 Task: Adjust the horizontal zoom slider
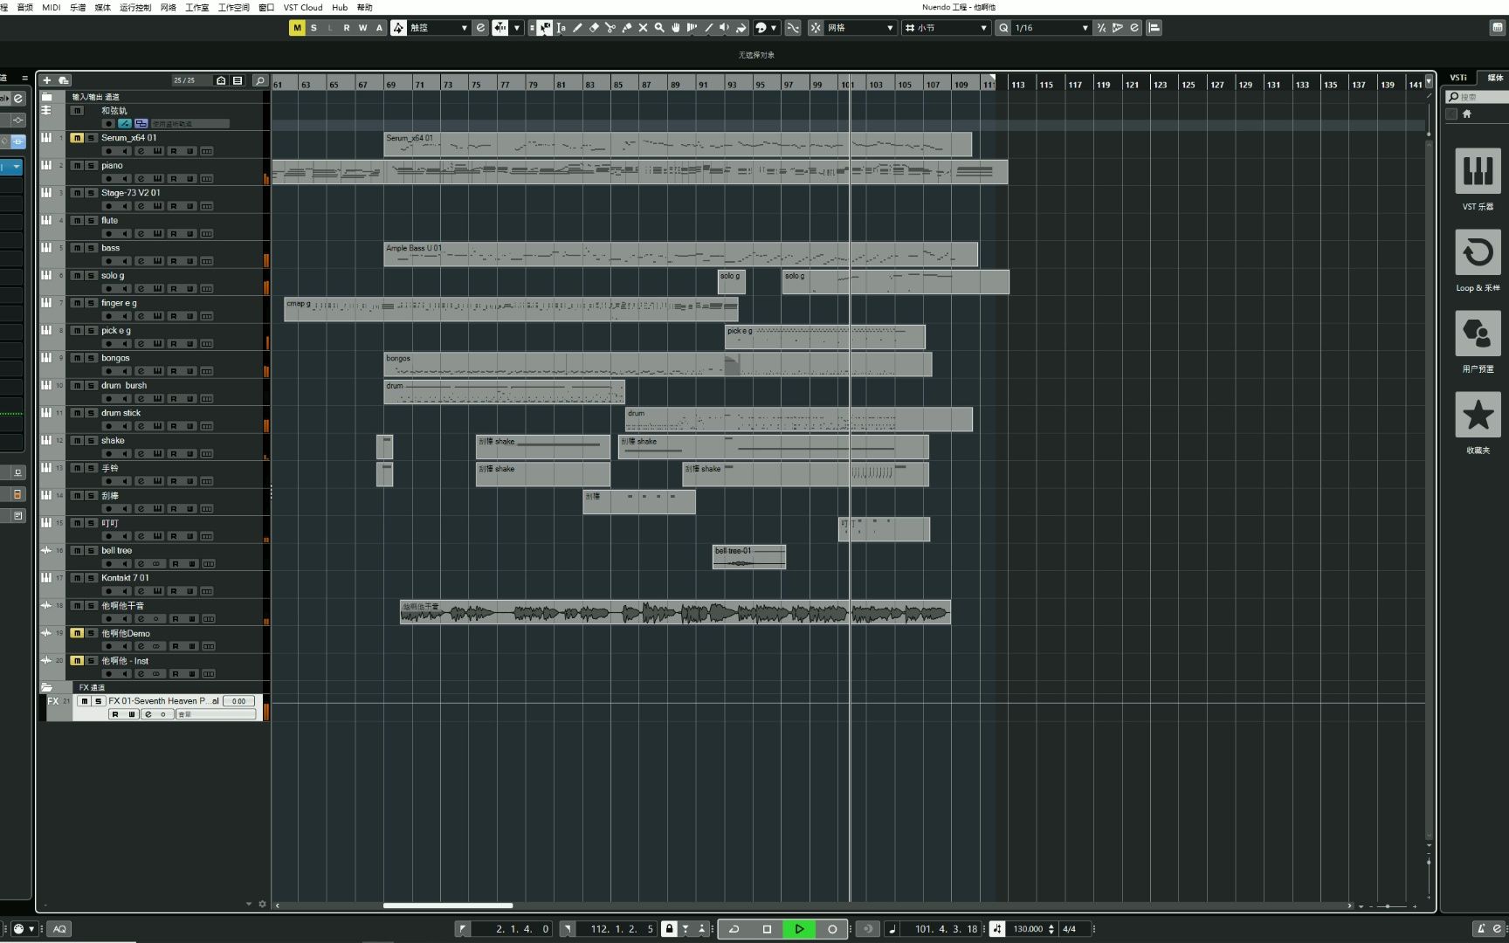[x=1388, y=906]
